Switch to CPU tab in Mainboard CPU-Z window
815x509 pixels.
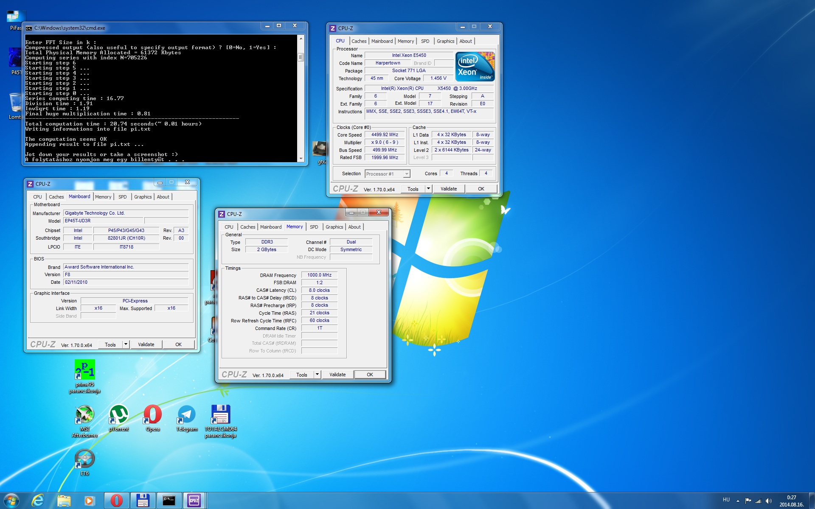coord(37,197)
